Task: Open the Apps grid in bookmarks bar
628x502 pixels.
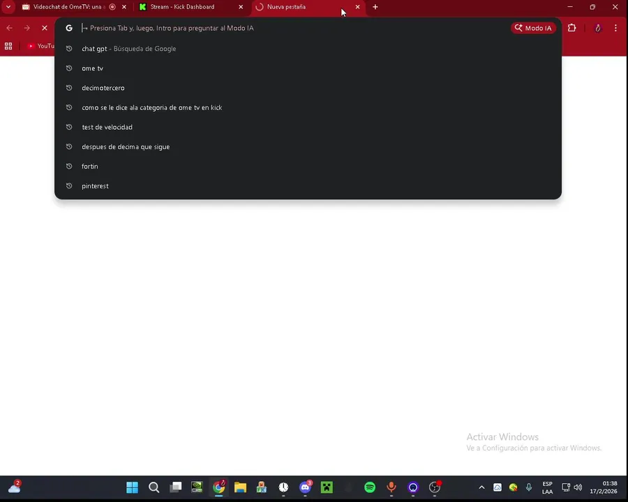Action: pyautogui.click(x=8, y=46)
